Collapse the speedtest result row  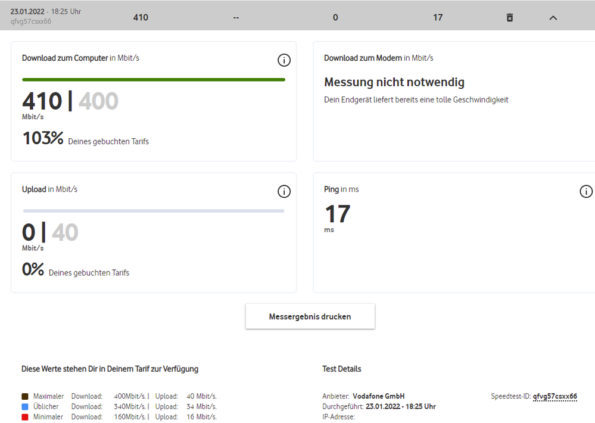click(x=553, y=17)
